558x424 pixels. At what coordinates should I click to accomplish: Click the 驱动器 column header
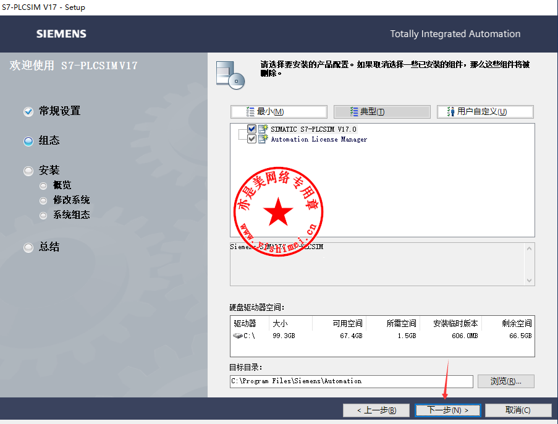[245, 323]
